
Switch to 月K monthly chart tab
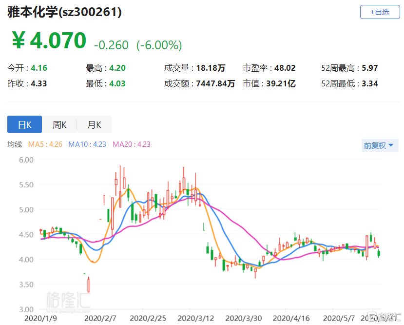[95, 124]
